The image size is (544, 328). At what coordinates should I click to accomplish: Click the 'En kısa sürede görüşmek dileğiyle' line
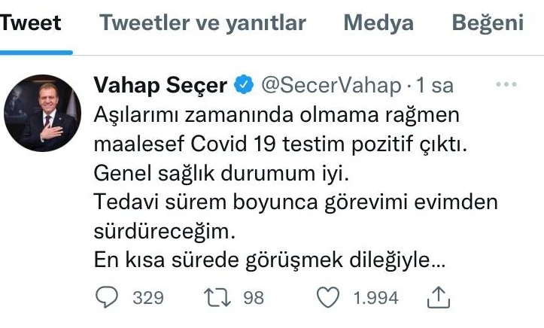point(271,260)
